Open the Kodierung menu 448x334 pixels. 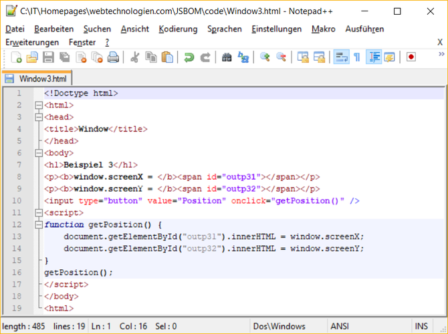[x=178, y=29]
